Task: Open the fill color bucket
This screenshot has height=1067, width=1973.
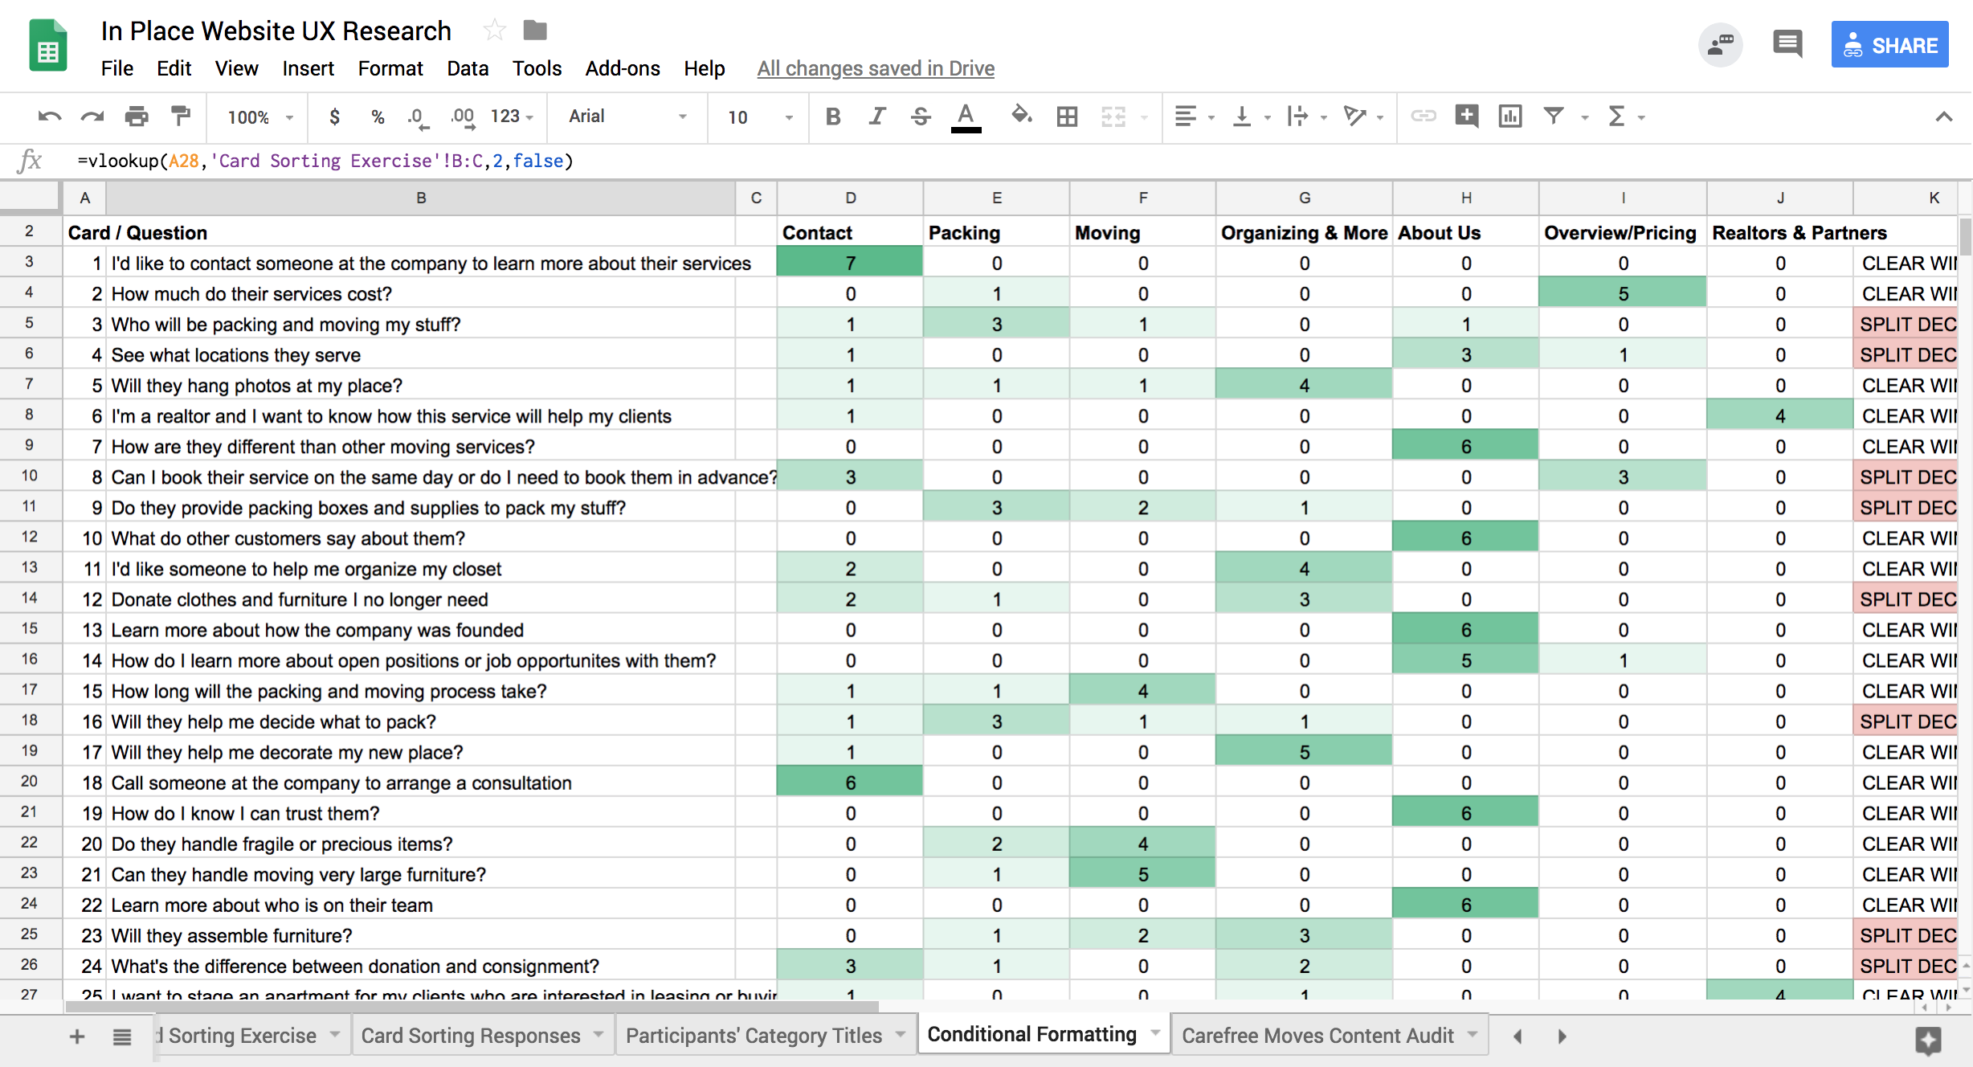Action: (1021, 116)
